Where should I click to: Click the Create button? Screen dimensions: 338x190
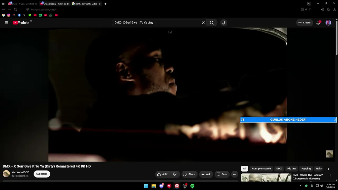[304, 23]
